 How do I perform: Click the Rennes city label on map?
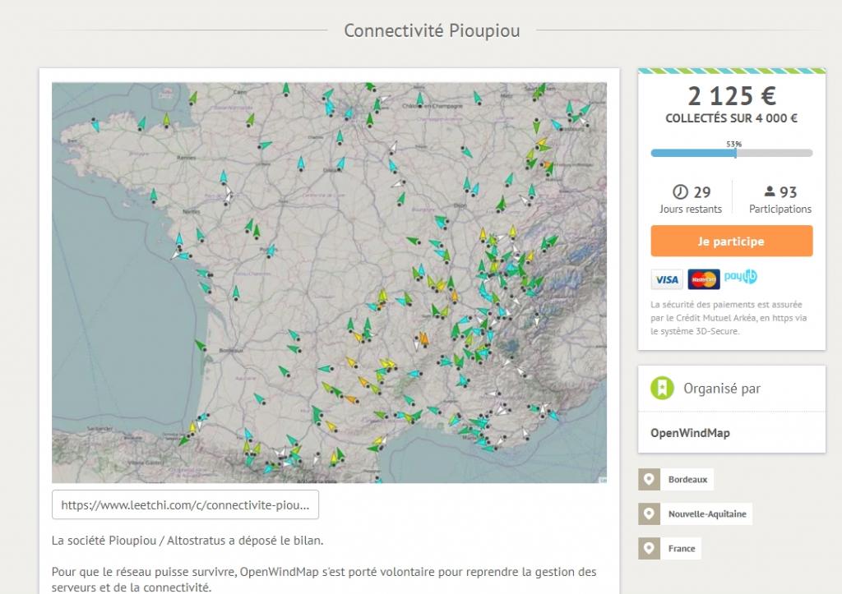(x=187, y=158)
